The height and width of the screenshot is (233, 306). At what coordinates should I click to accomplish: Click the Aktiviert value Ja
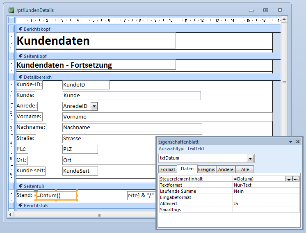(x=266, y=203)
